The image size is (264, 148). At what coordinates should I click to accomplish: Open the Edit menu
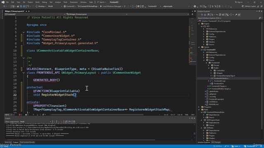[x=13, y=2]
